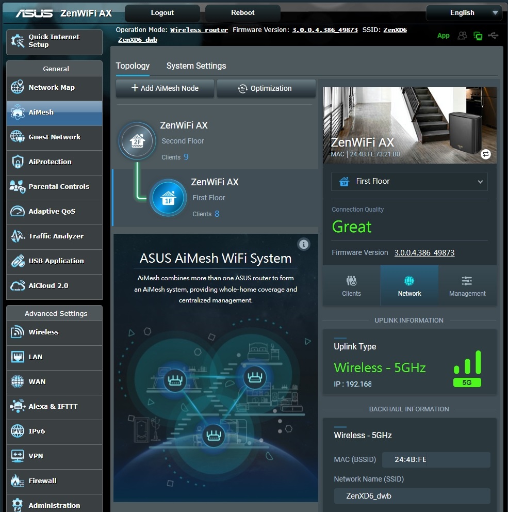Viewport: 508px width, 512px height.
Task: Open node firmware version link in detail panel
Action: 424,252
